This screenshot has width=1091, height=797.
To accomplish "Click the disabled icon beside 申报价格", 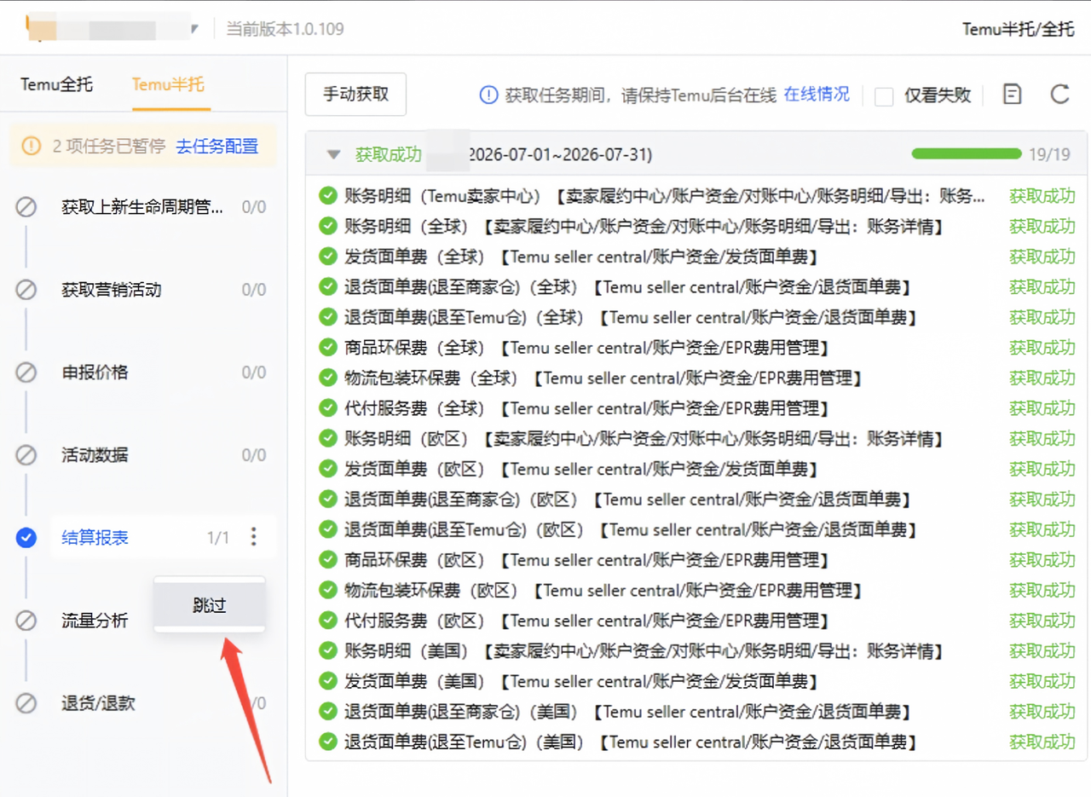I will tap(26, 373).
